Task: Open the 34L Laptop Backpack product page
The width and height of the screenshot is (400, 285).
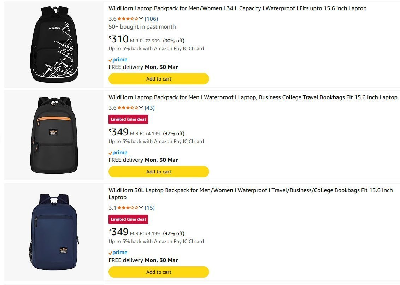Action: 237,8
